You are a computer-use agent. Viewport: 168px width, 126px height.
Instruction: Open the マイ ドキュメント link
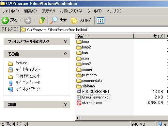28,69
